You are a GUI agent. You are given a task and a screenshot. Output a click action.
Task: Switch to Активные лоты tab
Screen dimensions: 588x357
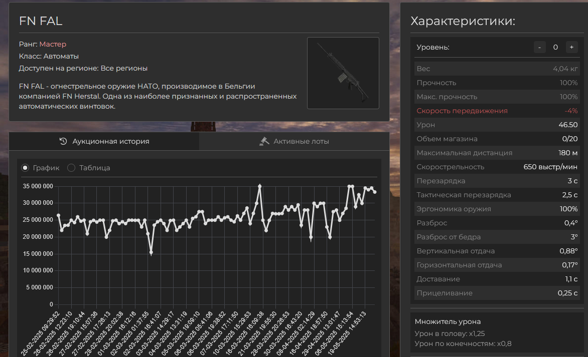294,142
